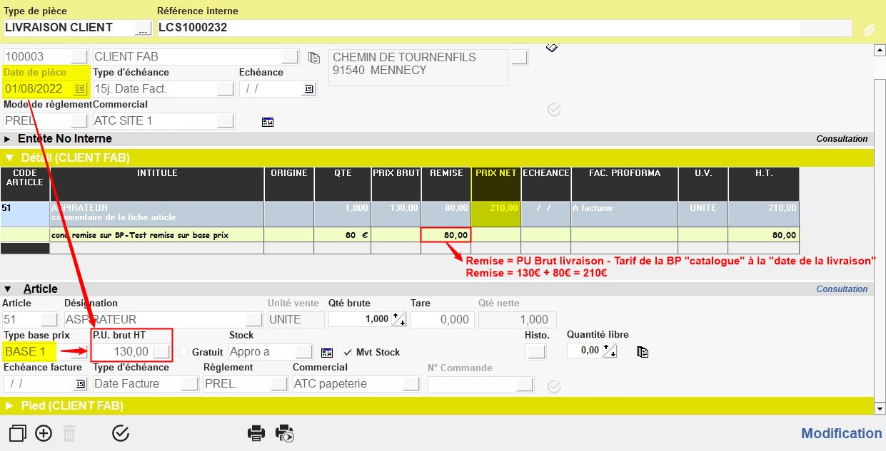Collapse the Article section

pos(8,289)
